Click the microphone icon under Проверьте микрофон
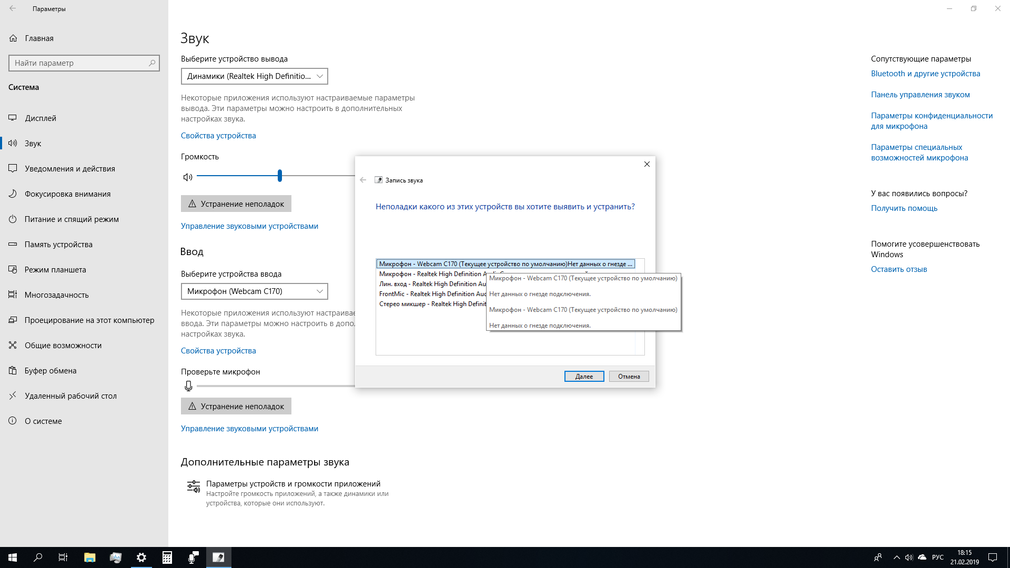This screenshot has width=1010, height=568. click(188, 386)
